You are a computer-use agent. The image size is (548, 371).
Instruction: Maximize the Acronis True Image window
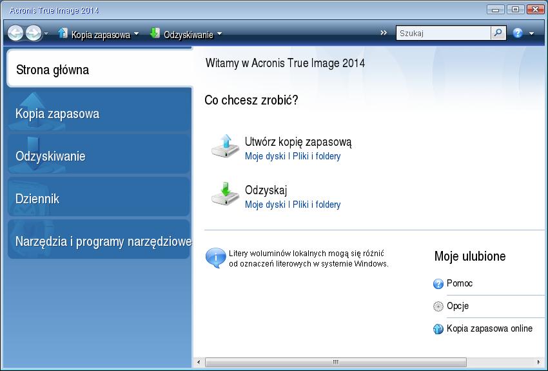point(515,10)
